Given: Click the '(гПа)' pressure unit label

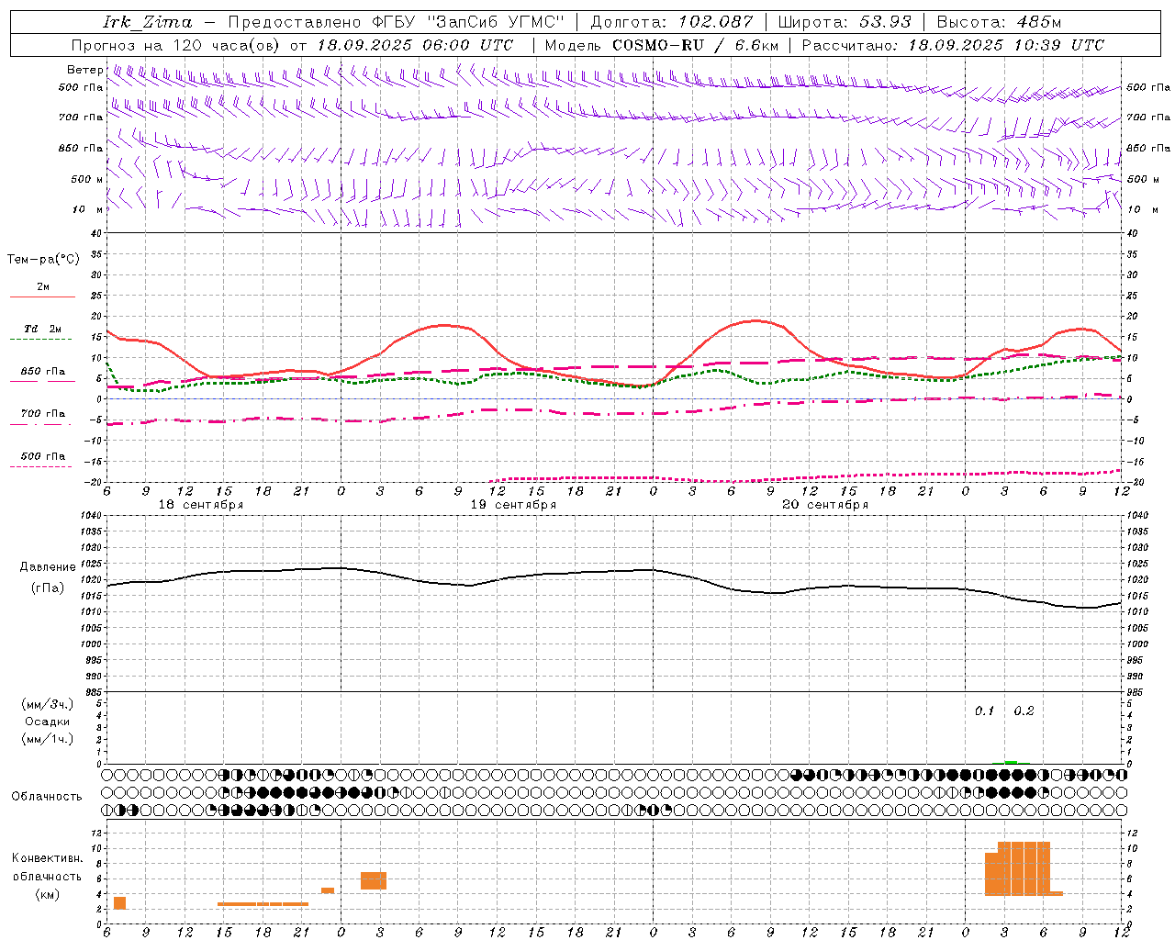Looking at the screenshot, I should click(x=48, y=588).
